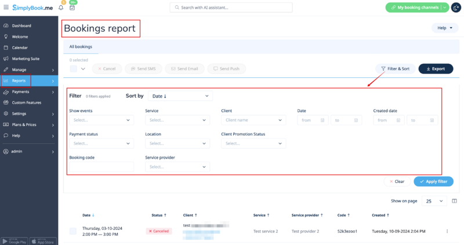464x245 pixels.
Task: Click the Apply filter button
Action: (433, 181)
